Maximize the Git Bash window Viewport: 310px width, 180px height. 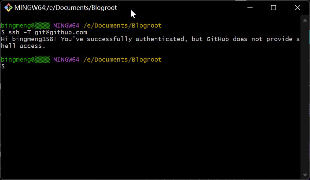(x=273, y=7)
